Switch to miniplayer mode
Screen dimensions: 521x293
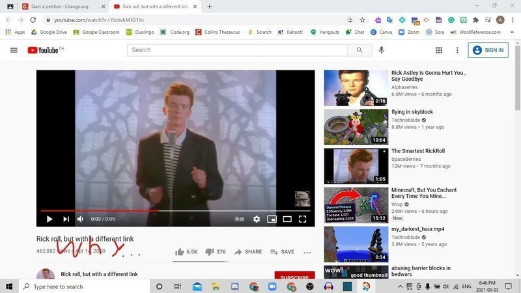(272, 219)
